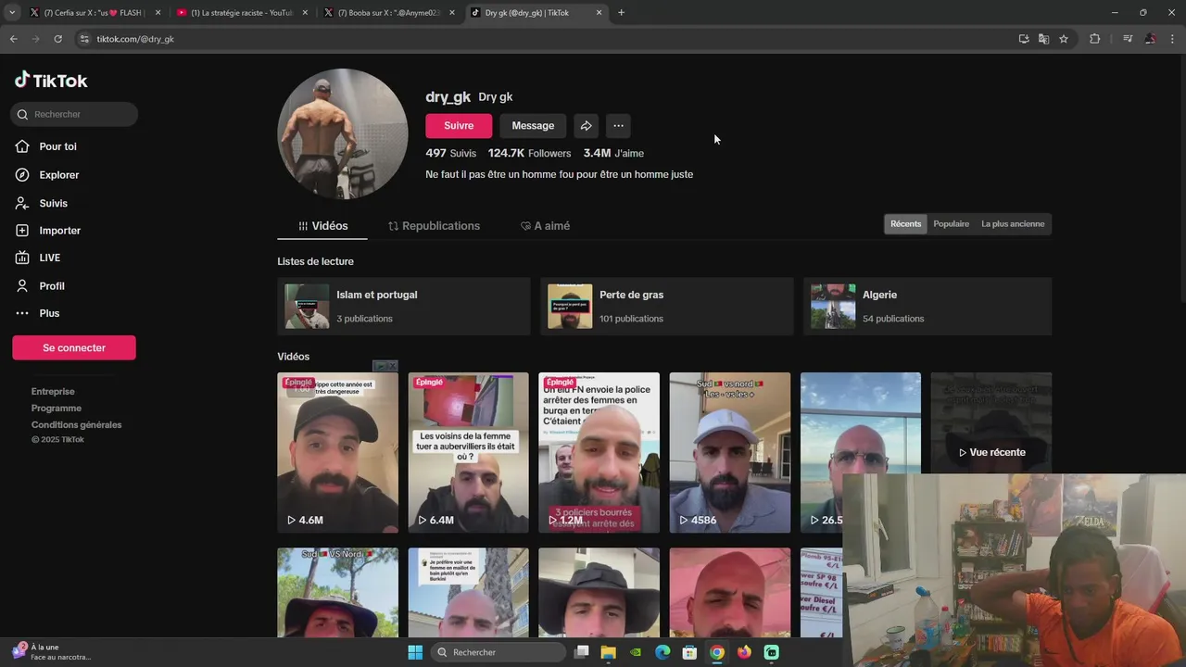The height and width of the screenshot is (667, 1186).
Task: Open NVIDIA app from taskbar
Action: pyautogui.click(x=635, y=652)
